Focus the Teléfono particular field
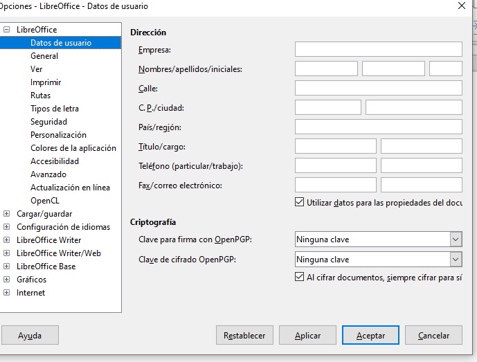Screen dimensions: 477x362 [336, 165]
